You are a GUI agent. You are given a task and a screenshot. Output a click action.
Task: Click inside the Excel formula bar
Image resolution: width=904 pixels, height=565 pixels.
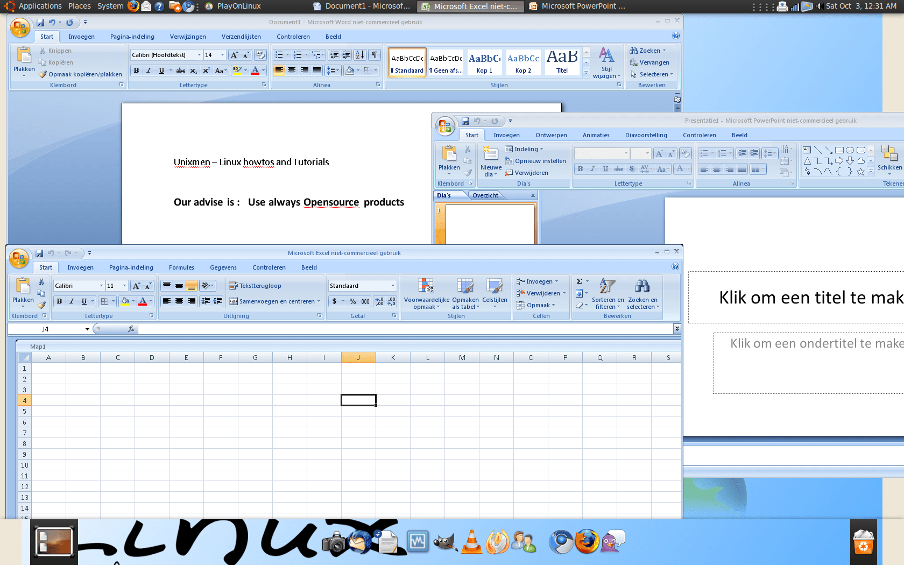405,329
